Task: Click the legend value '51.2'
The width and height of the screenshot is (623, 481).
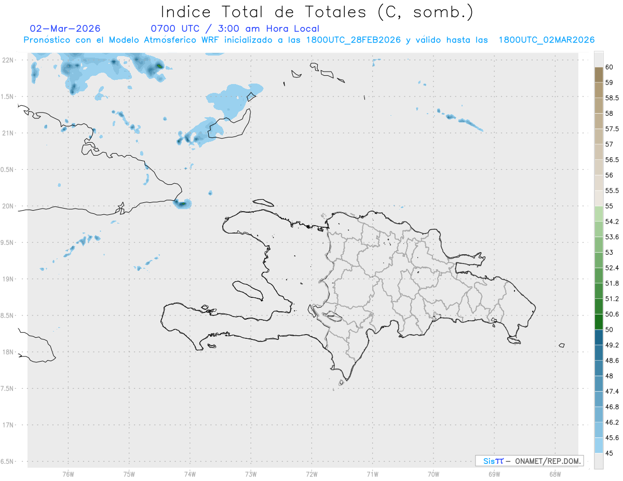Action: pos(612,298)
